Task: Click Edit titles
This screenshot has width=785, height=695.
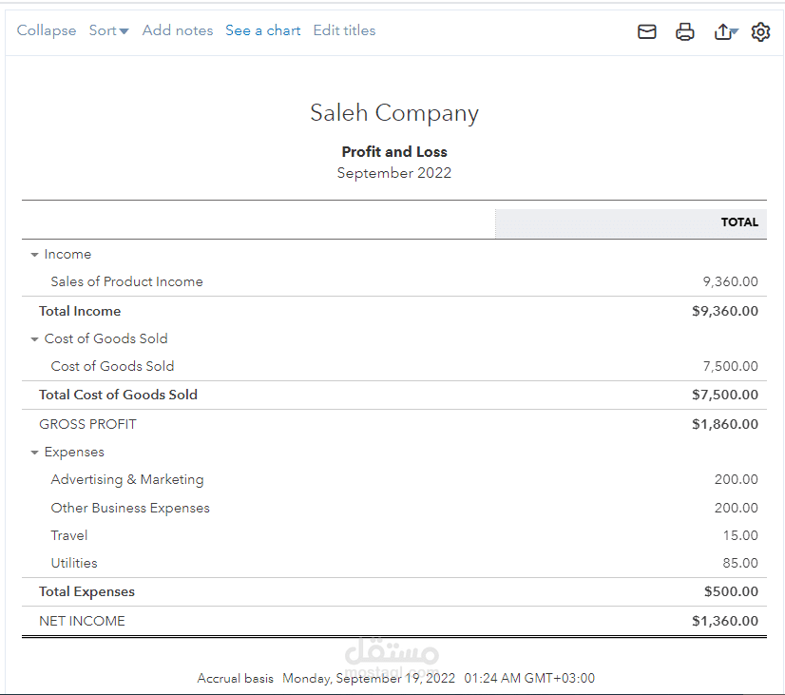Action: (x=344, y=30)
